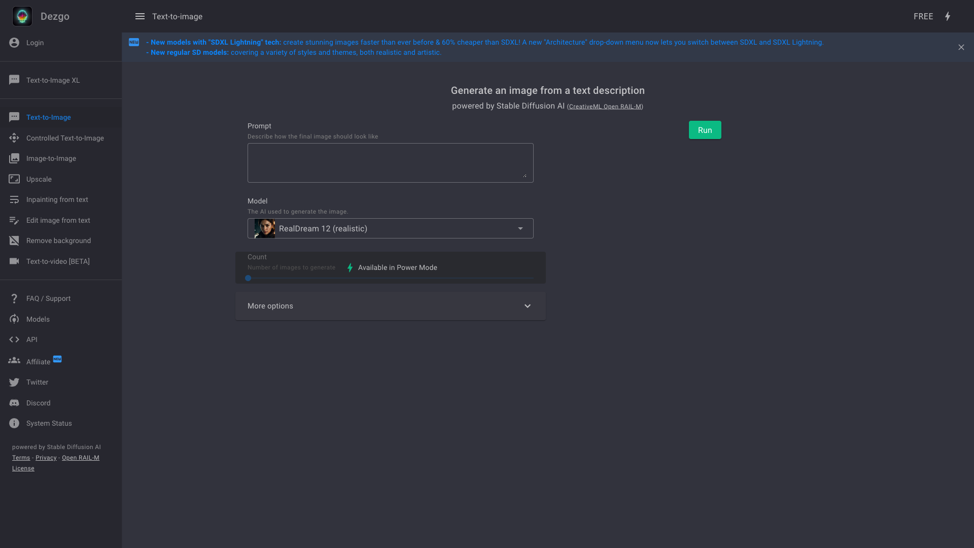Click inside the Prompt text area
The width and height of the screenshot is (974, 548).
tap(390, 163)
